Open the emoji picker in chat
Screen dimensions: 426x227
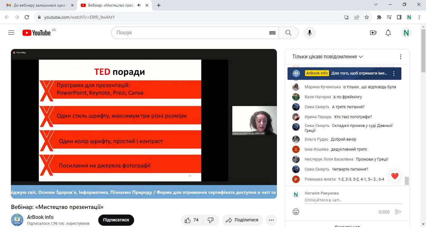pyautogui.click(x=296, y=212)
